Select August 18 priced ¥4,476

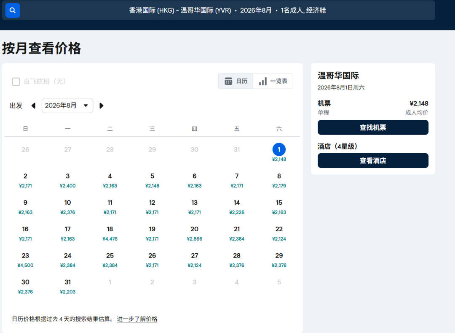(x=110, y=233)
